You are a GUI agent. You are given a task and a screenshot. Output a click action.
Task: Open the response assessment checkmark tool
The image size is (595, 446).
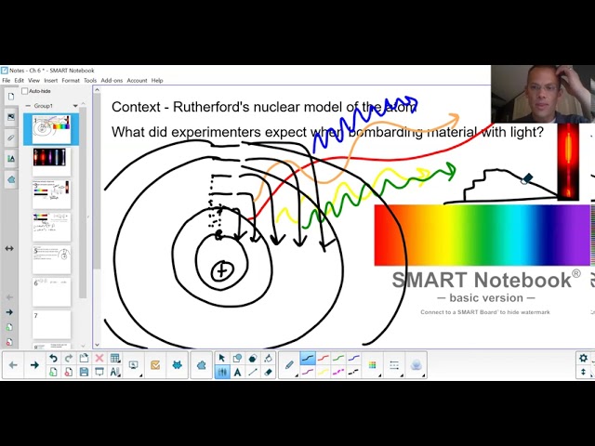click(155, 365)
